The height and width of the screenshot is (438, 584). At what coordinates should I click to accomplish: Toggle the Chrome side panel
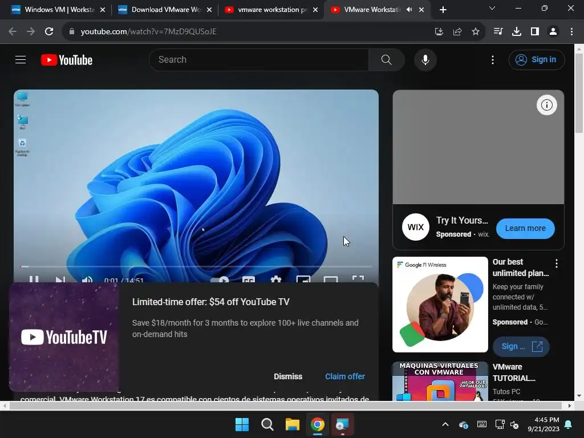coord(535,31)
